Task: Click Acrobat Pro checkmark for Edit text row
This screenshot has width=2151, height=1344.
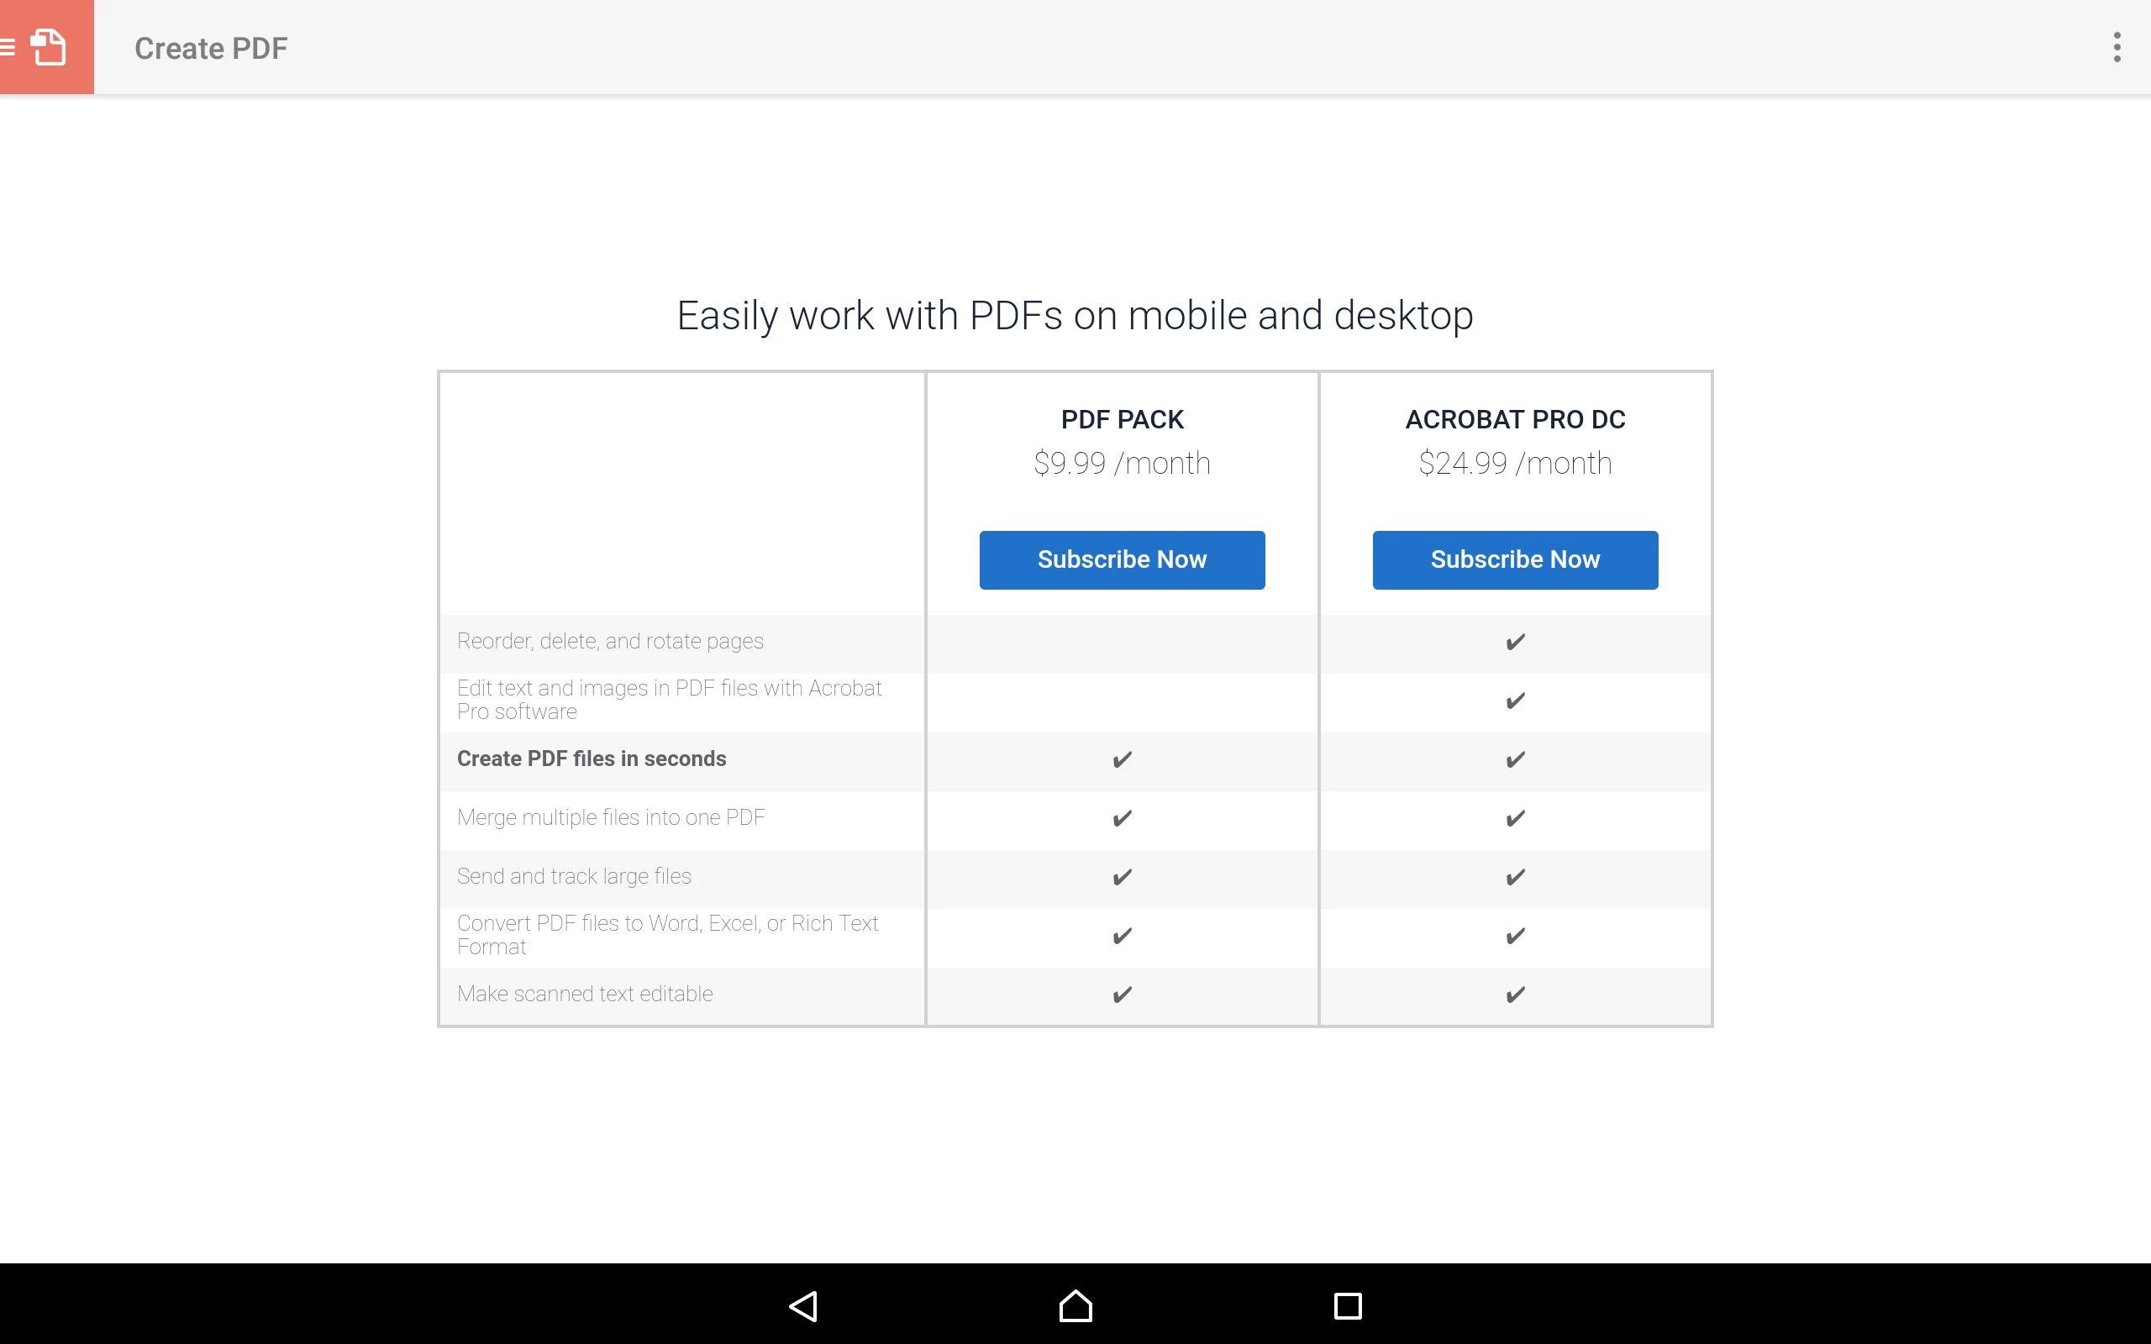Action: tap(1515, 701)
